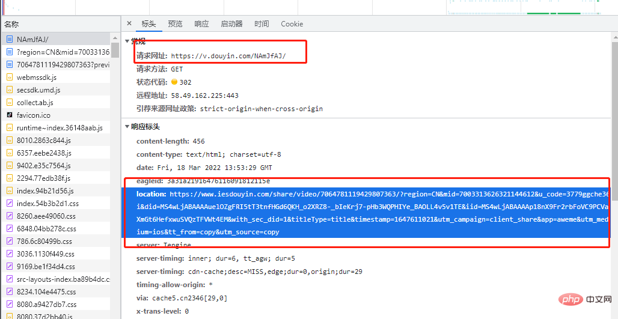This screenshot has width=618, height=319.
Task: Select 9402.e35c7564.js request
Action: [x=55, y=165]
